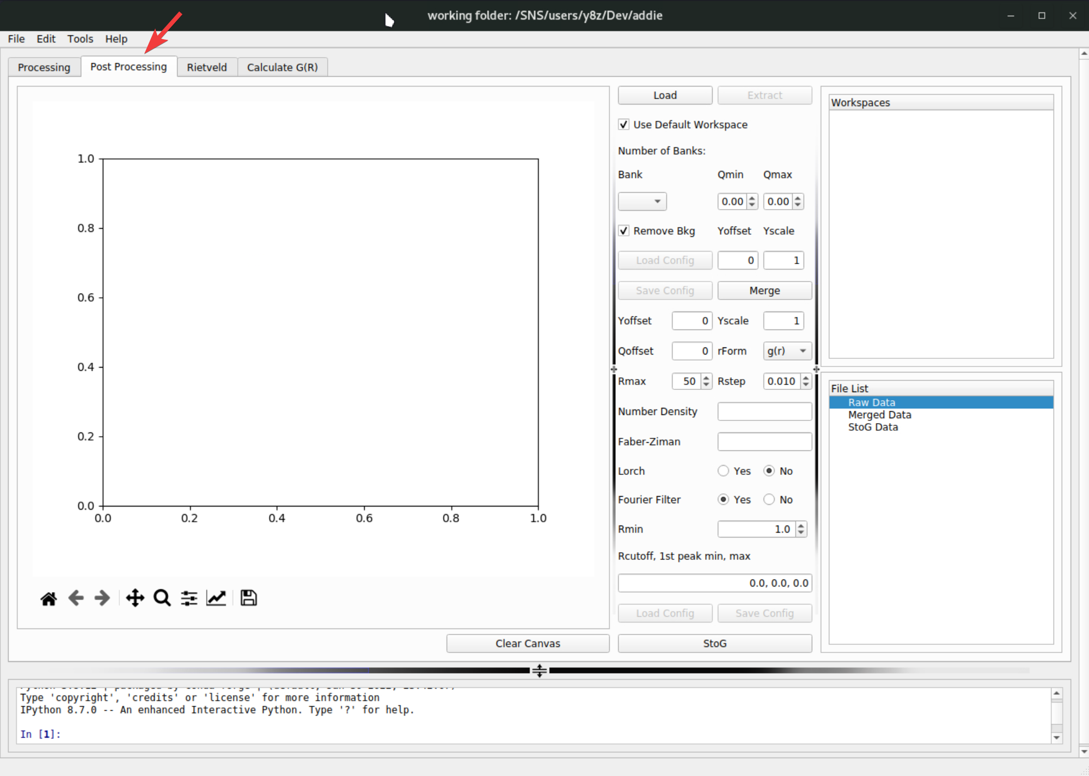Uncheck Use Default Workspace checkbox
1089x776 pixels.
click(x=624, y=125)
